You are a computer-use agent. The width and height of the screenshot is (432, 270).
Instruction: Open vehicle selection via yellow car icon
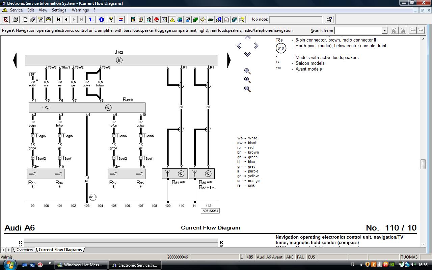[49, 20]
